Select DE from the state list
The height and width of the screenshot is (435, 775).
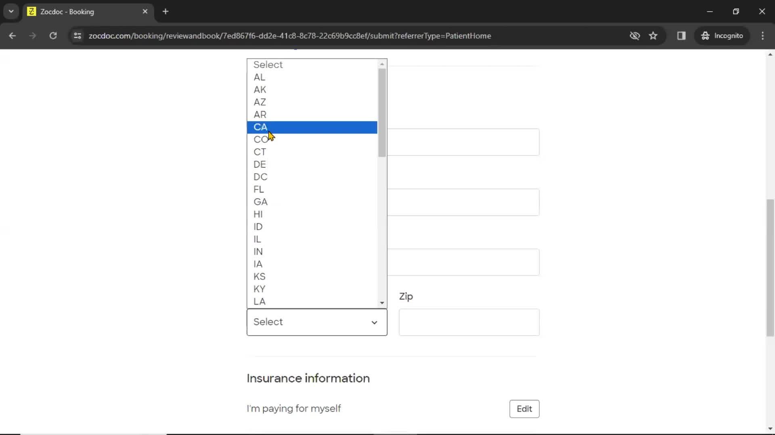(x=312, y=165)
